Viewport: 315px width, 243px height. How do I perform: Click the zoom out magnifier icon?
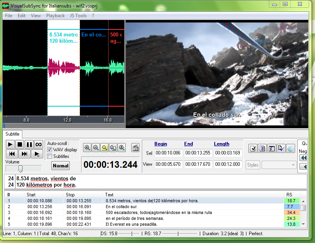tap(96, 148)
